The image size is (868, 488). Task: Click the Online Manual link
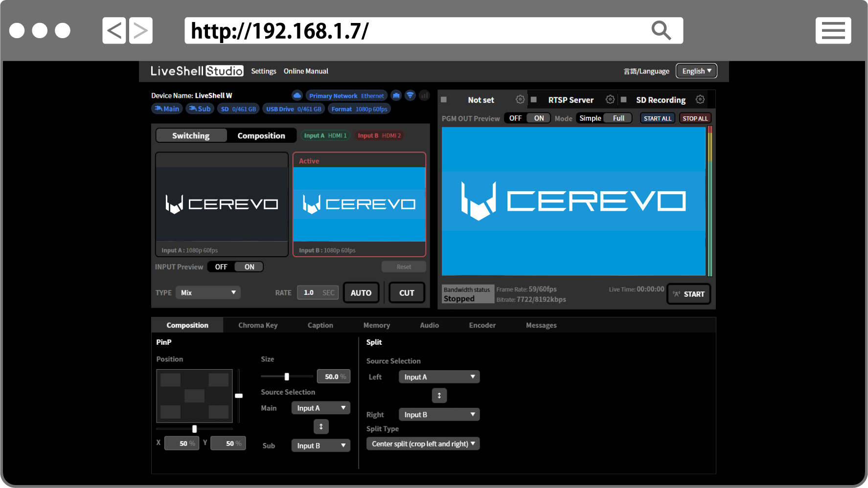click(x=306, y=71)
